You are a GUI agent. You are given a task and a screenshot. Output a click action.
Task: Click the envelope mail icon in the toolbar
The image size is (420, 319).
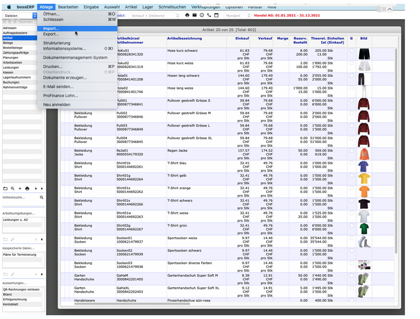click(x=194, y=15)
